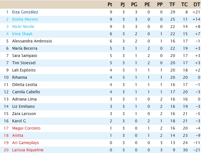Open the Eiza González link
204x153 pixels.
click(25, 12)
